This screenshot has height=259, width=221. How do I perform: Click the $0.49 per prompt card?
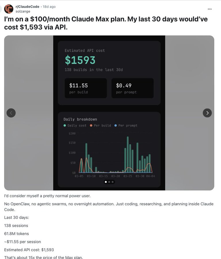(132, 88)
